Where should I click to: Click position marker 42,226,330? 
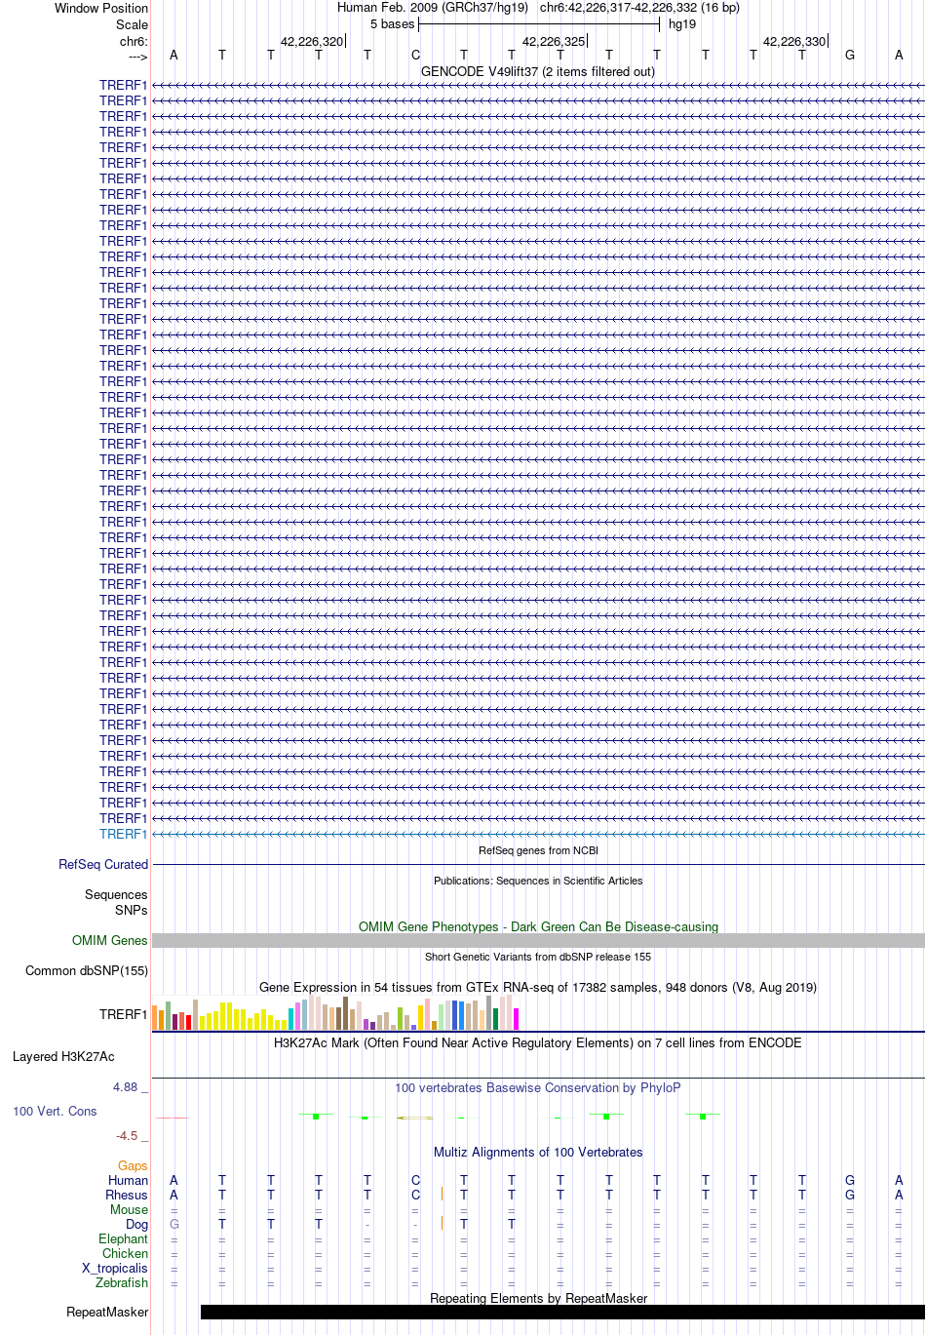point(794,41)
